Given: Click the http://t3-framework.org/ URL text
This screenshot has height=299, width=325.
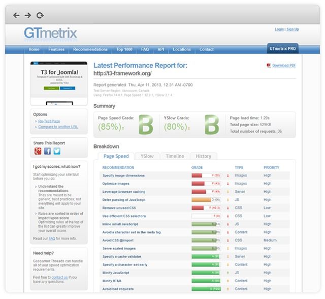Looking at the screenshot, I should click(x=122, y=73).
